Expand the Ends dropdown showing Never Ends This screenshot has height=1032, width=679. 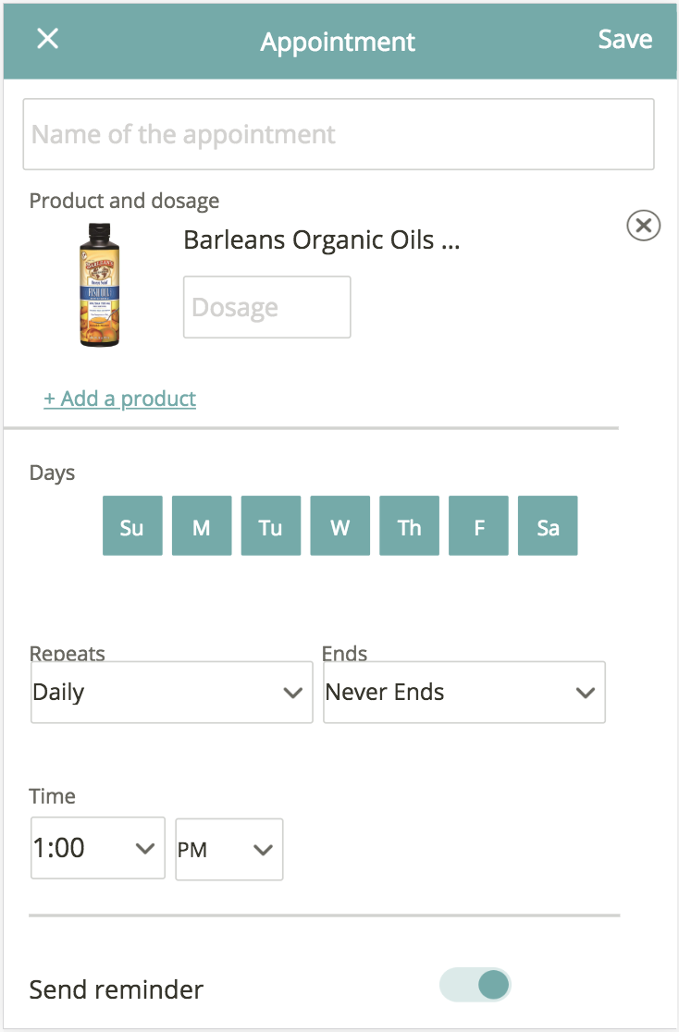(464, 693)
